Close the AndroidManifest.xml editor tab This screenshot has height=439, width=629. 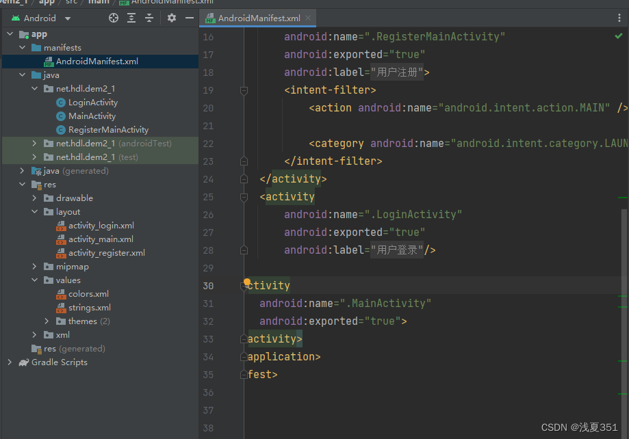pos(309,18)
